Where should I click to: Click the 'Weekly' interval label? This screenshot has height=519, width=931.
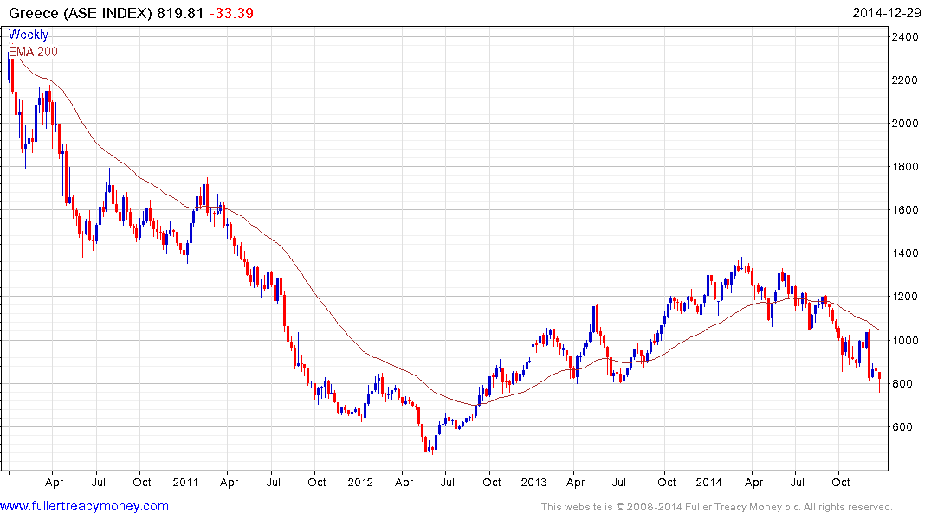[29, 35]
